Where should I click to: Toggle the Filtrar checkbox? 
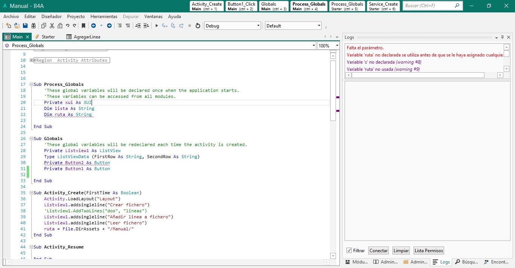(x=349, y=251)
